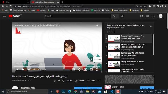168x94 pixels.
Task: Open the Photos bookmark
Action: [106, 10]
